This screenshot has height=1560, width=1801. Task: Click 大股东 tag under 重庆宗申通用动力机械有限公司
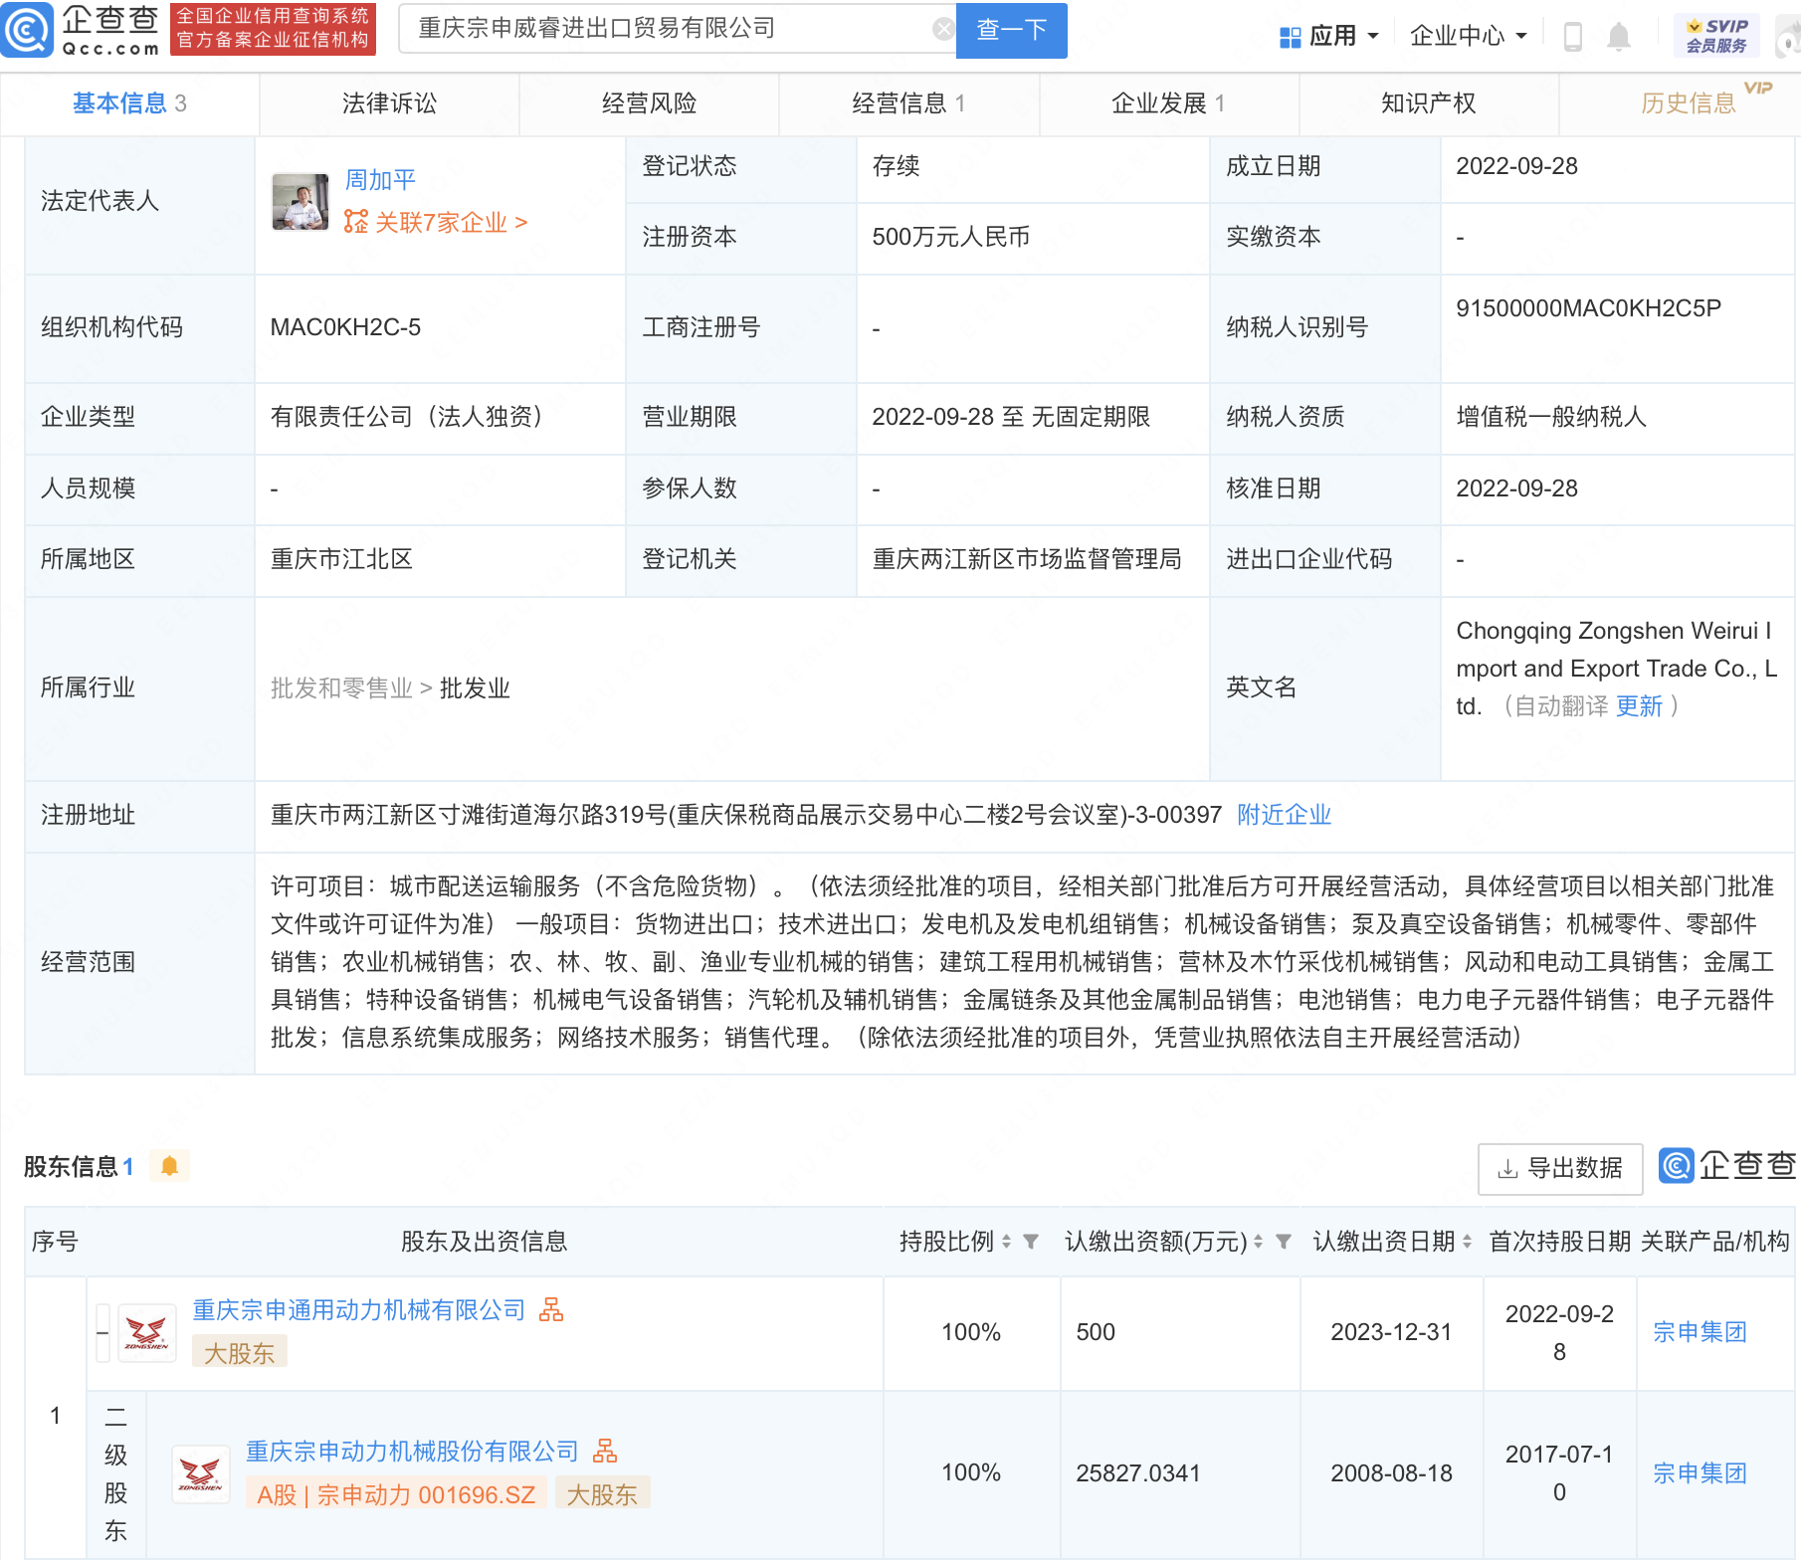pyautogui.click(x=239, y=1353)
